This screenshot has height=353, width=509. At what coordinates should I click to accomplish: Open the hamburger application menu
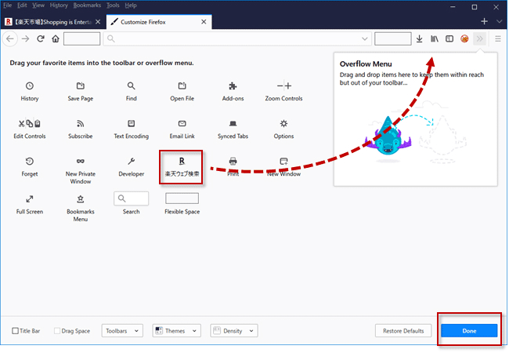(x=497, y=39)
